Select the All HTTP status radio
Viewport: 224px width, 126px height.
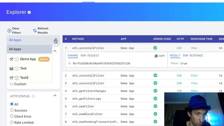12,104
